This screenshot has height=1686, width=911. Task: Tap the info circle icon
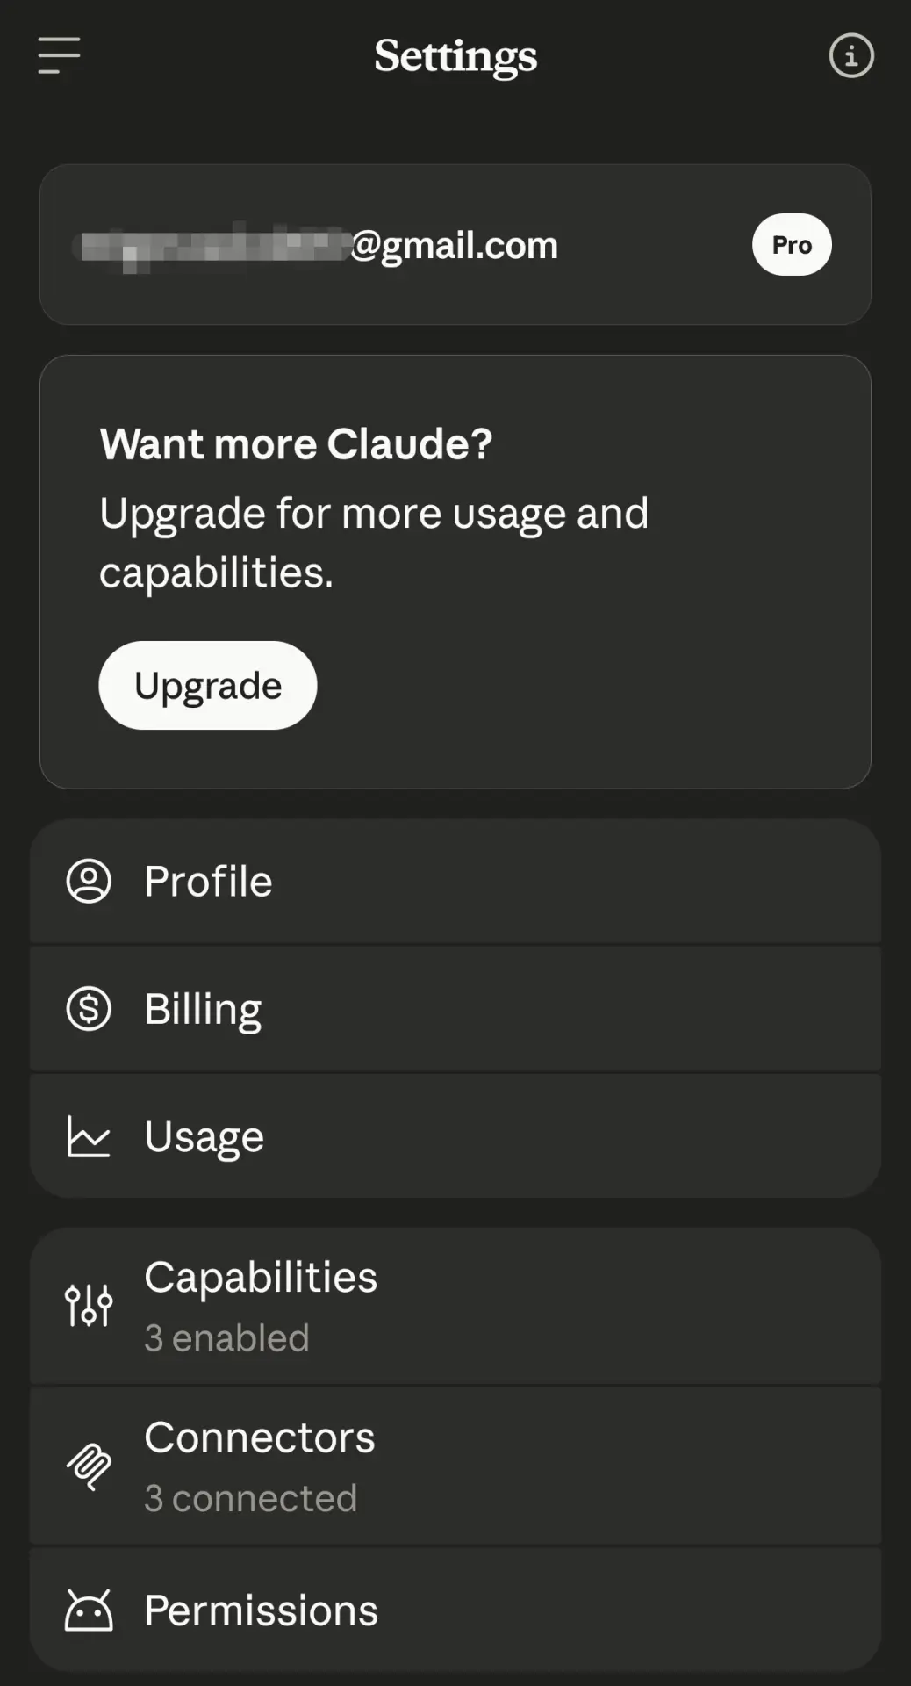tap(850, 56)
